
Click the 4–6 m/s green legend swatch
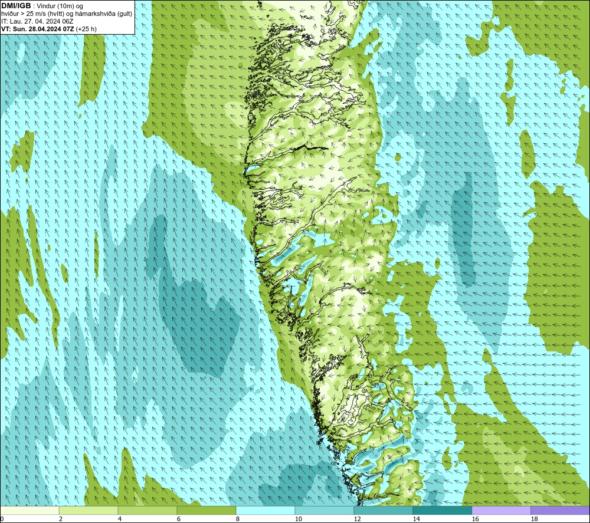point(147,510)
